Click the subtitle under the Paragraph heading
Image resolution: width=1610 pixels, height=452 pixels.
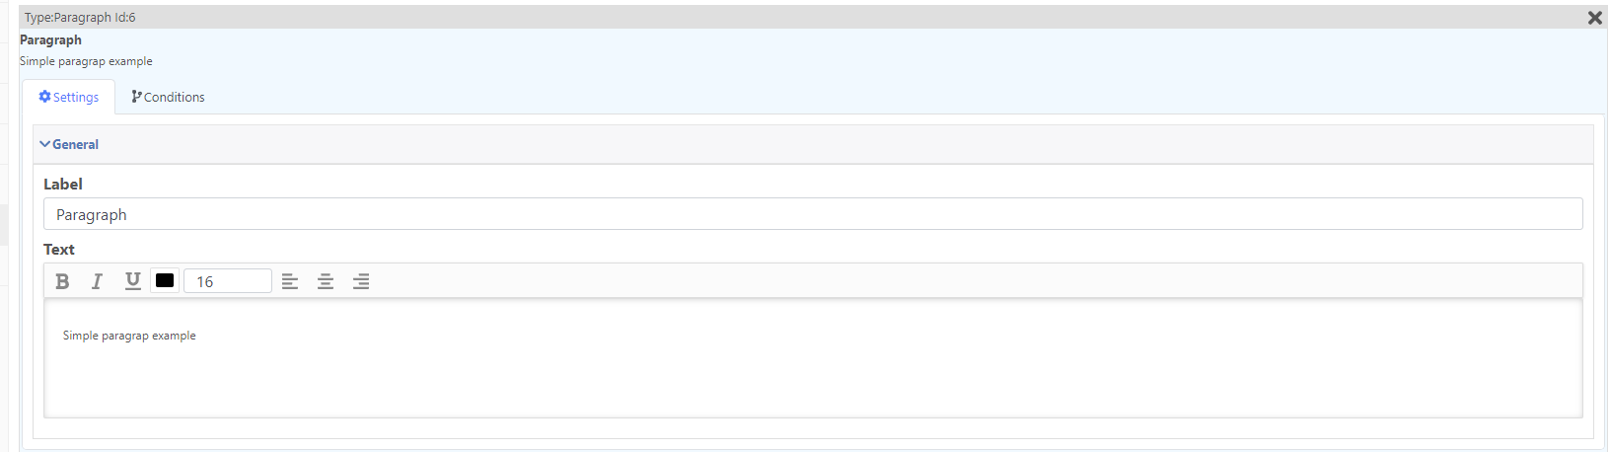(86, 61)
